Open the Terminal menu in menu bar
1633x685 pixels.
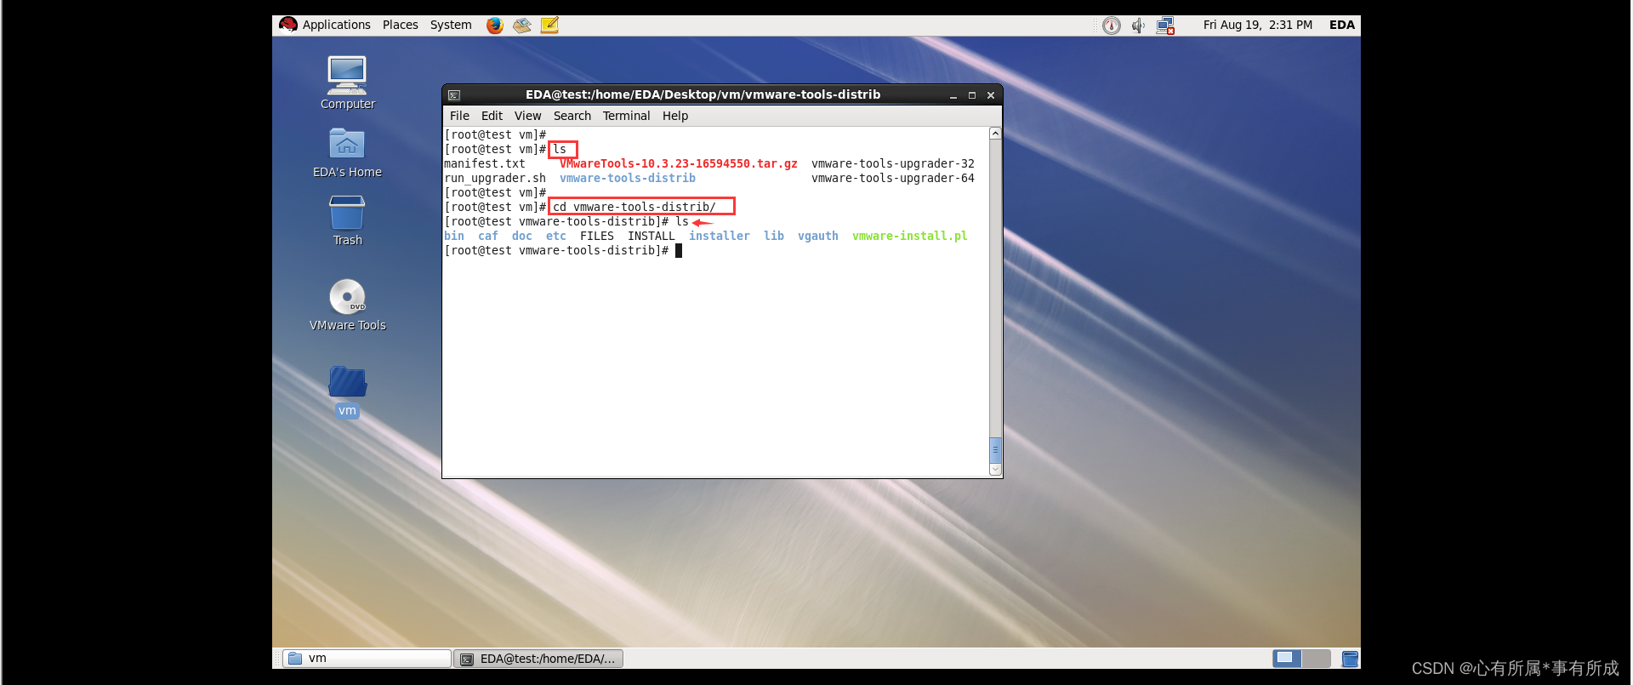[x=626, y=116]
